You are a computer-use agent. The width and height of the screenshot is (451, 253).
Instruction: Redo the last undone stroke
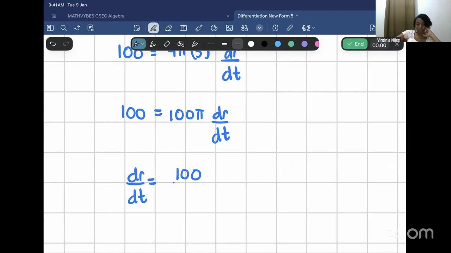(66, 44)
